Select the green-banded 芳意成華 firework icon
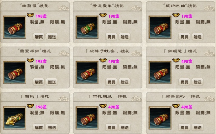The image size is (216, 134). click(87, 27)
